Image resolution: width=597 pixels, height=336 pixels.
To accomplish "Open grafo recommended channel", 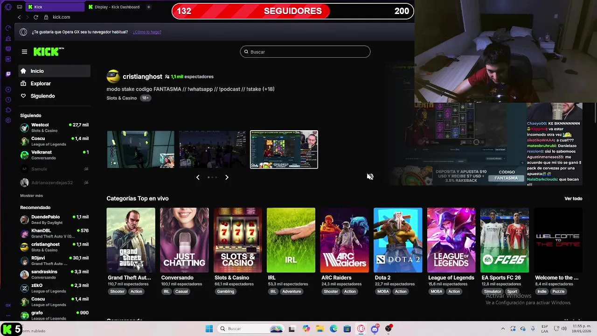I will pos(54,315).
